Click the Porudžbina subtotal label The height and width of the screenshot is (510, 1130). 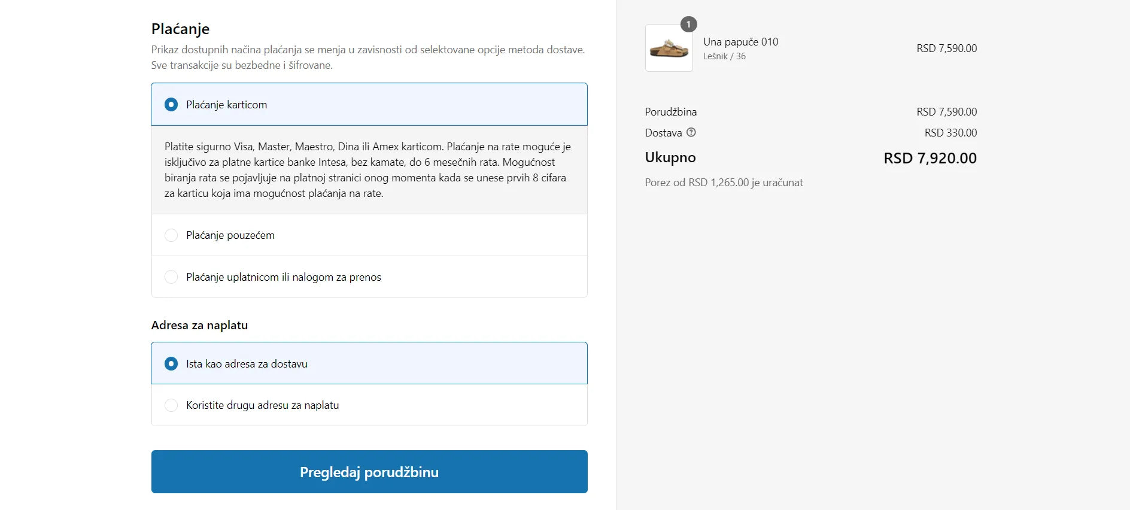[670, 112]
